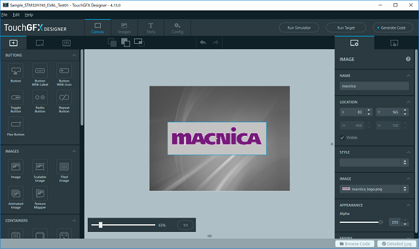Toggle the Visible checkbox
This screenshot has height=249, width=419.
342,138
